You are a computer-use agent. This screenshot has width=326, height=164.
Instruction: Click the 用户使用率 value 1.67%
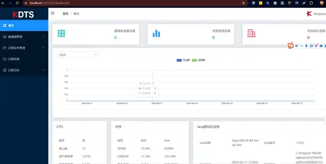tap(86, 156)
